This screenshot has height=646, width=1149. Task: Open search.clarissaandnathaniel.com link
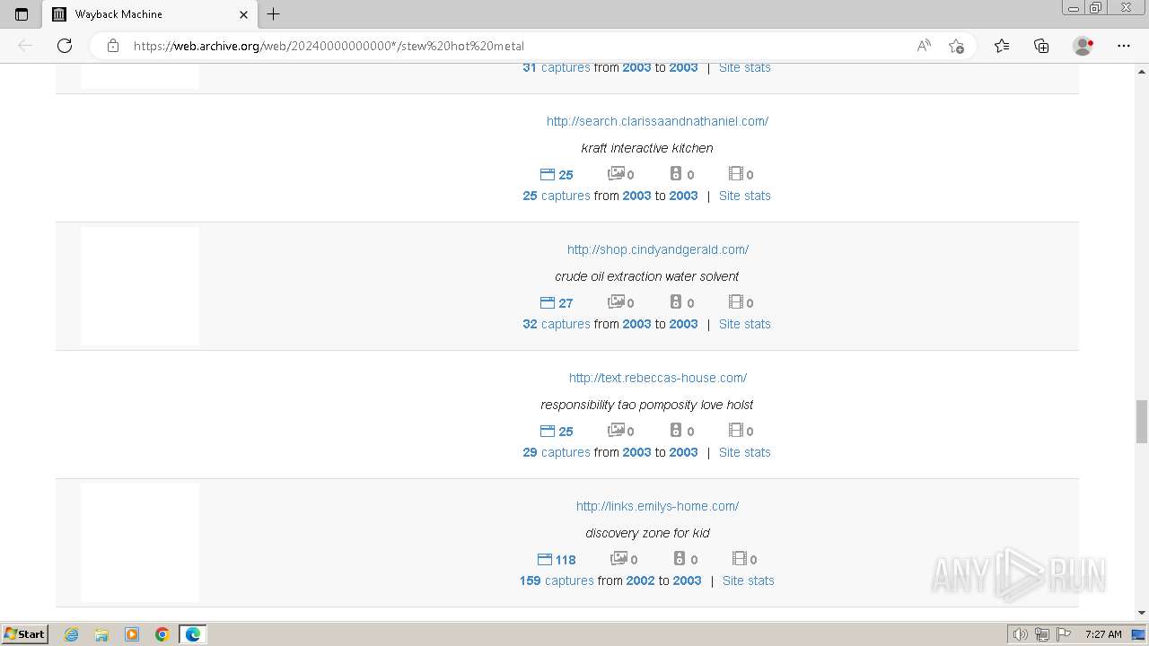click(x=657, y=121)
